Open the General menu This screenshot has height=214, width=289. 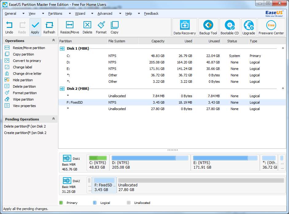tap(10, 13)
